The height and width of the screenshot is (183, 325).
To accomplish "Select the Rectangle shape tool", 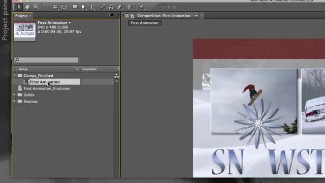I will 75,7.
